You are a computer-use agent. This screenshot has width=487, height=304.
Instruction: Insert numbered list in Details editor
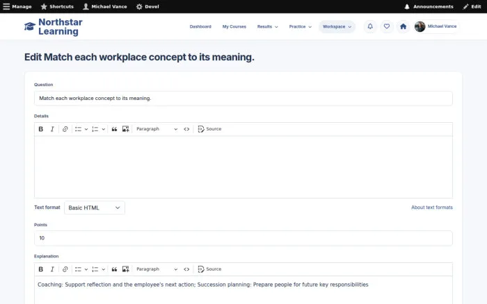[95, 129]
